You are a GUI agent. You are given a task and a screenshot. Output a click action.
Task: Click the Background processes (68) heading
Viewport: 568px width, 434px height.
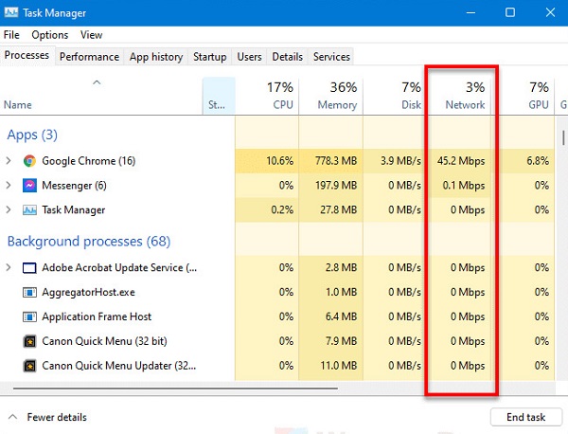[x=89, y=242]
